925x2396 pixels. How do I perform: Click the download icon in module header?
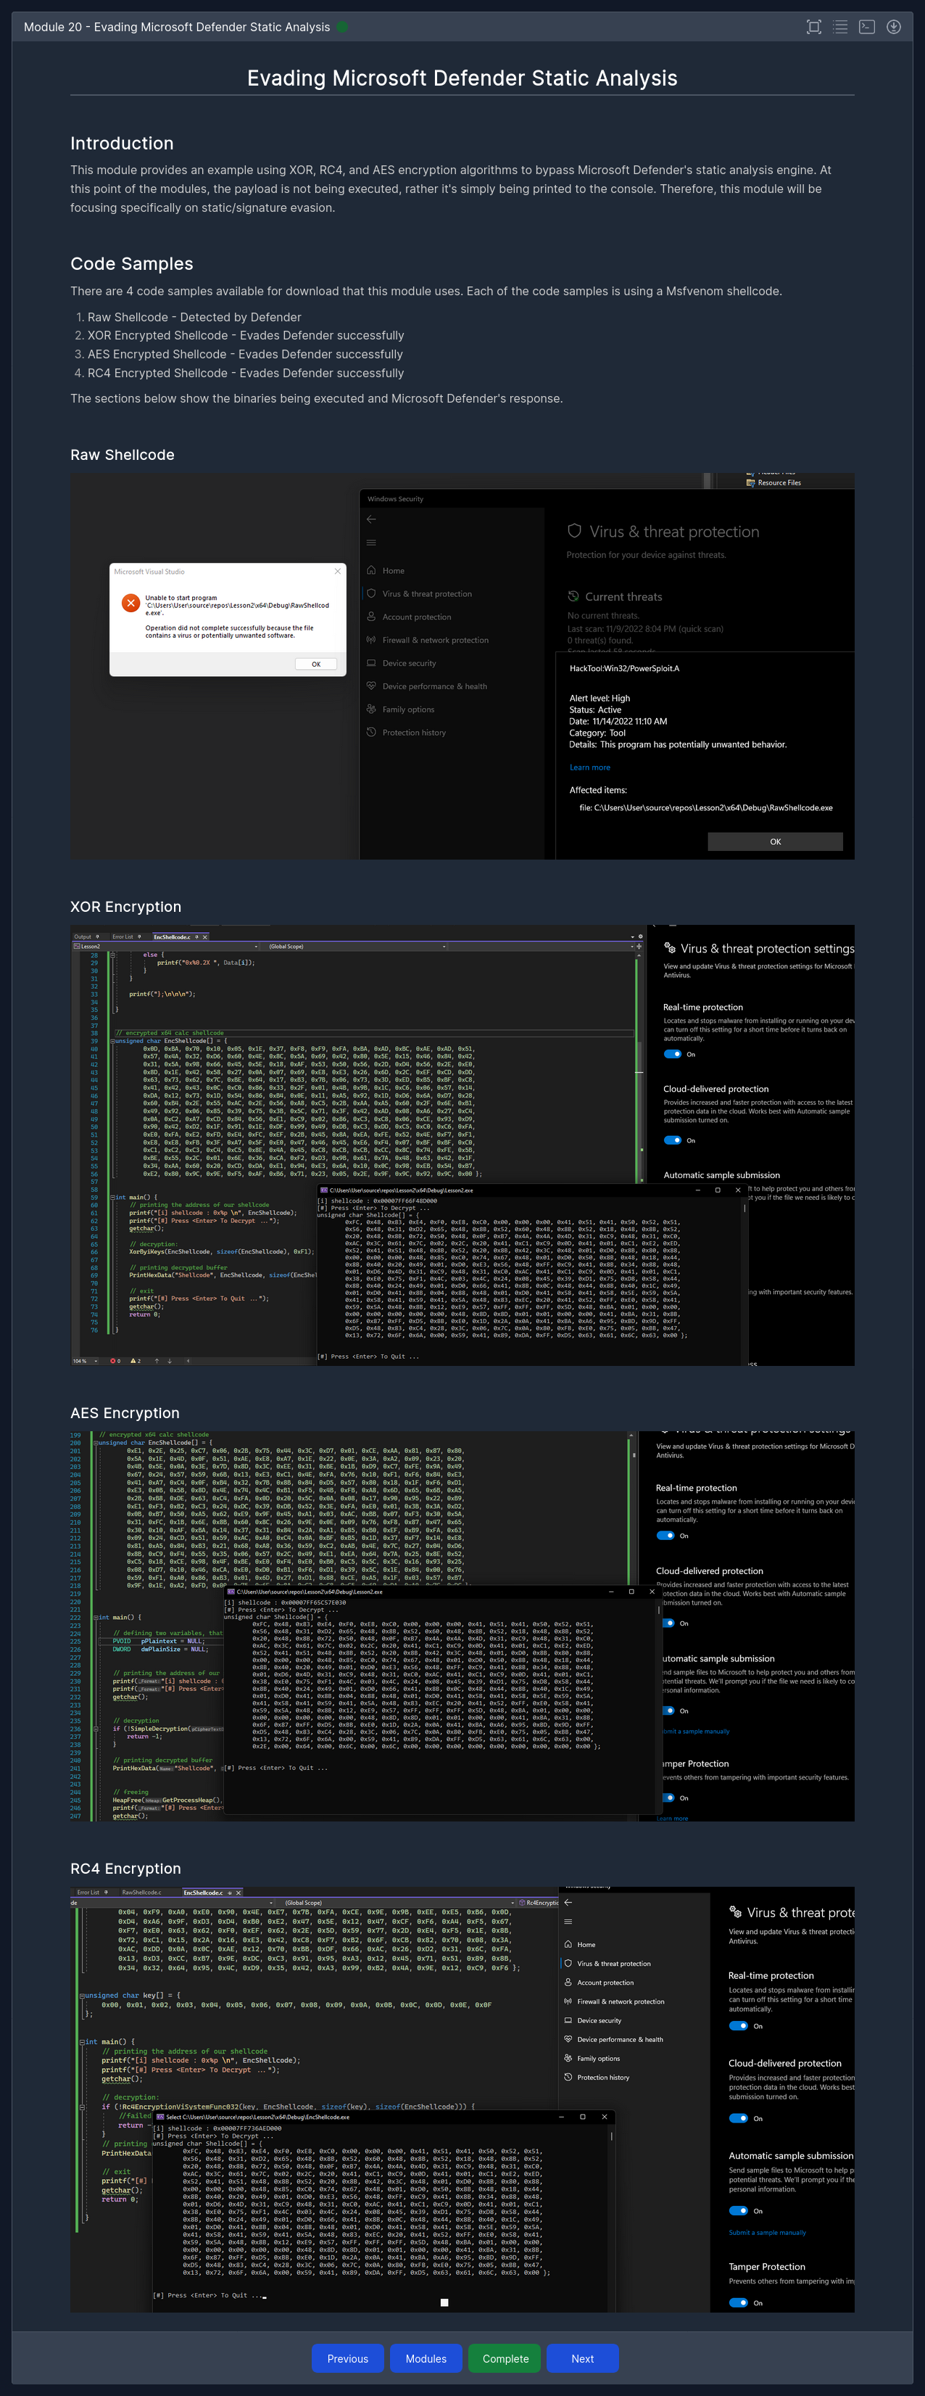[893, 27]
